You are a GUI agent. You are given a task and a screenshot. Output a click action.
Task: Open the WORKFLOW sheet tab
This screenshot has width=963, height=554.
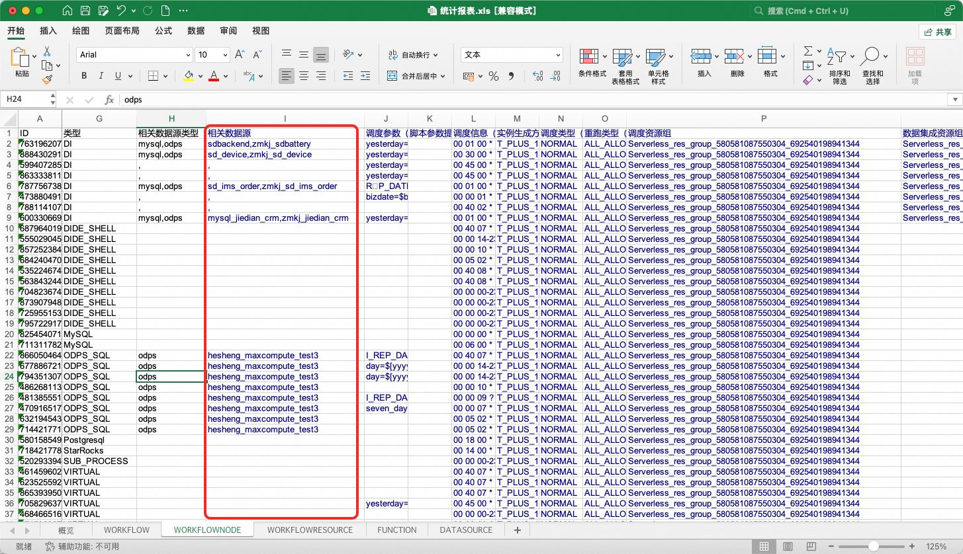tap(126, 530)
